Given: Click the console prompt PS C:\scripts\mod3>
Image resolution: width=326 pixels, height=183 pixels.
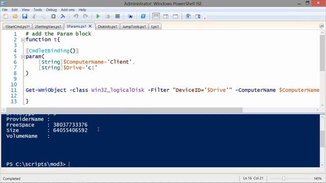Looking at the screenshot, I should click(36, 164).
